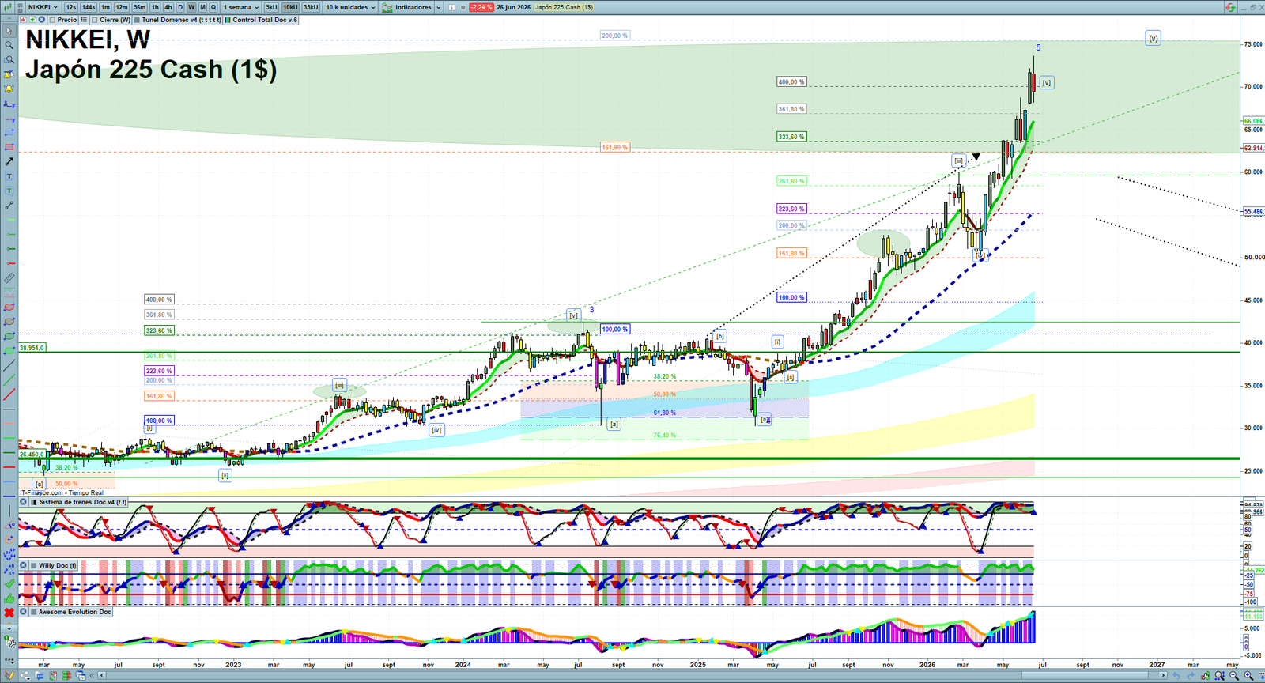The image size is (1265, 683).
Task: Click the chat bubbles icon in bottom bar
Action: pos(39,675)
